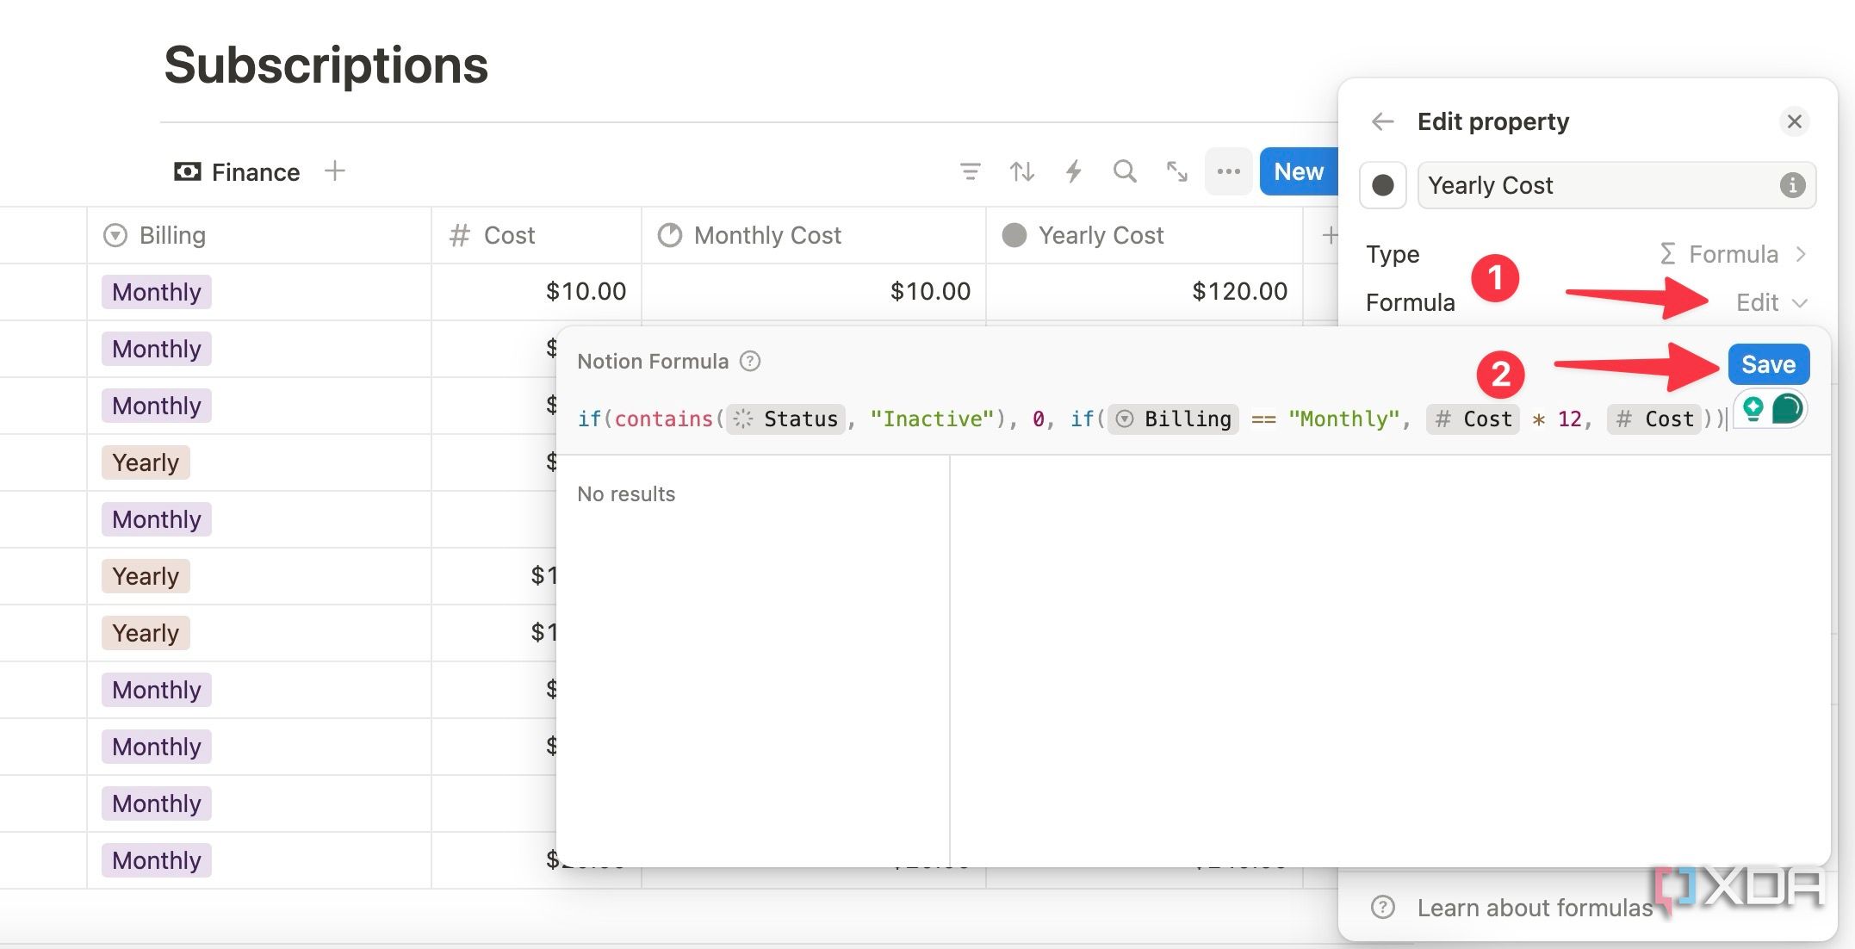Open the search icon above the table

pos(1125,171)
